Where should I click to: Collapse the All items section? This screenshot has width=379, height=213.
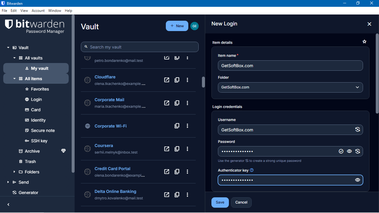point(14,79)
